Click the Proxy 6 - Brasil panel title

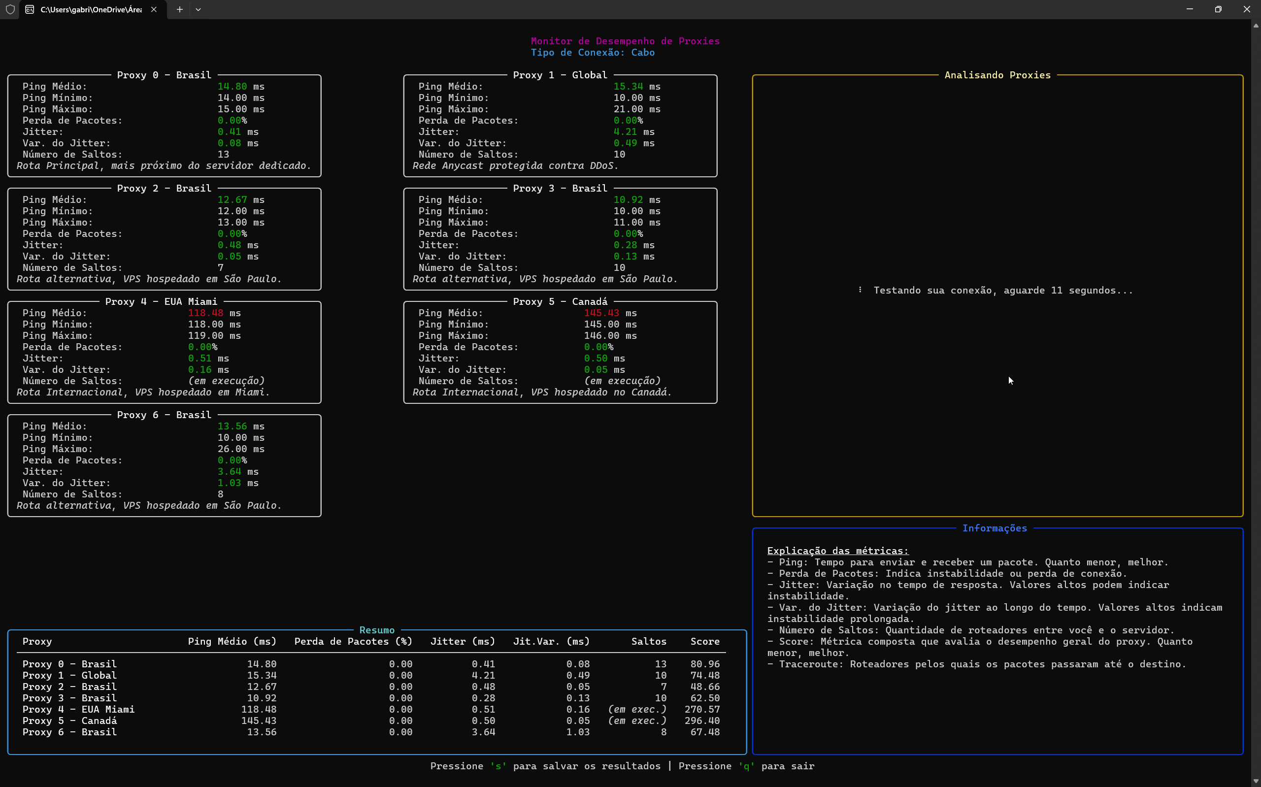164,415
